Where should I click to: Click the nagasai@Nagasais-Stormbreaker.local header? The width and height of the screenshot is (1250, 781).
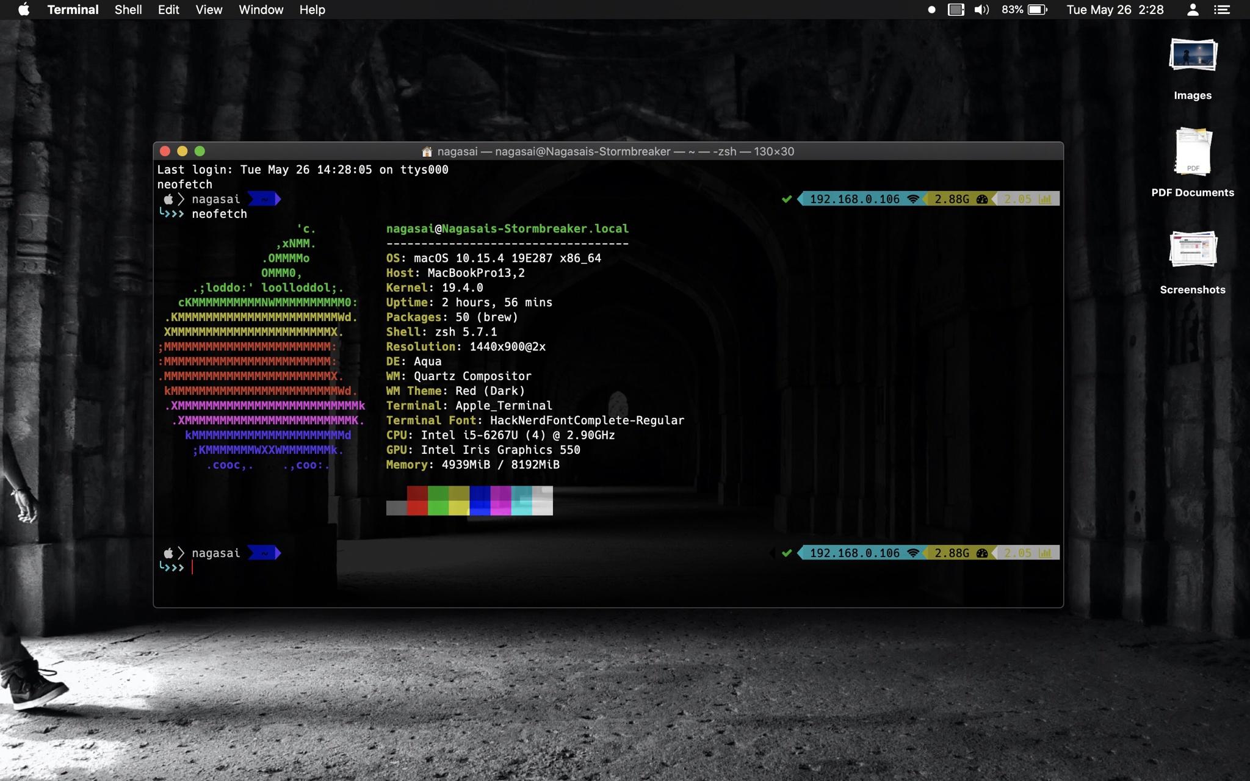(x=507, y=229)
